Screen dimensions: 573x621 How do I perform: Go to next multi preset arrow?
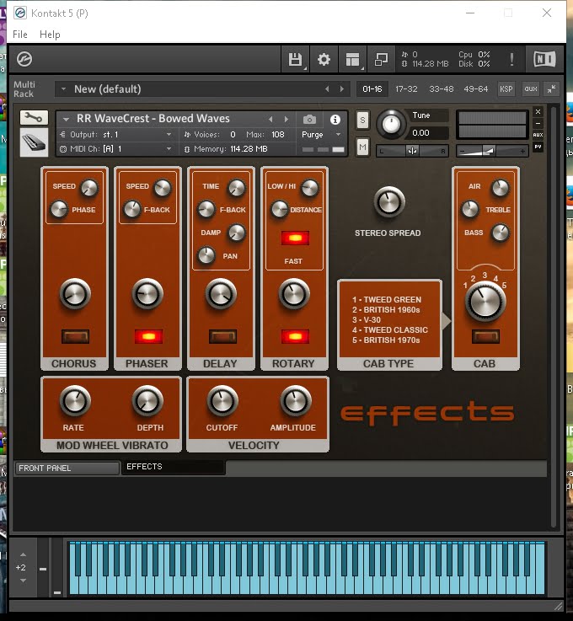pos(342,89)
